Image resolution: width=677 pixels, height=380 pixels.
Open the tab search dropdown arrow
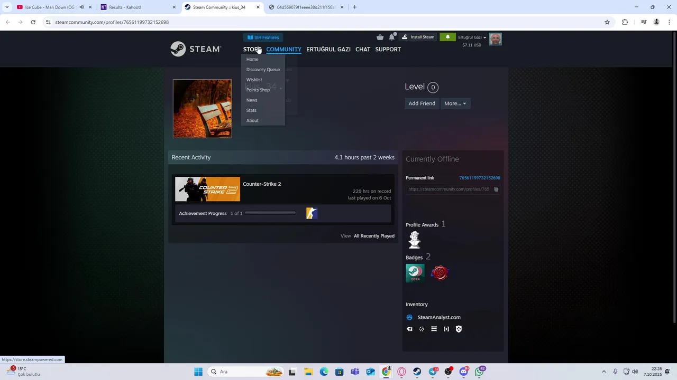point(6,7)
